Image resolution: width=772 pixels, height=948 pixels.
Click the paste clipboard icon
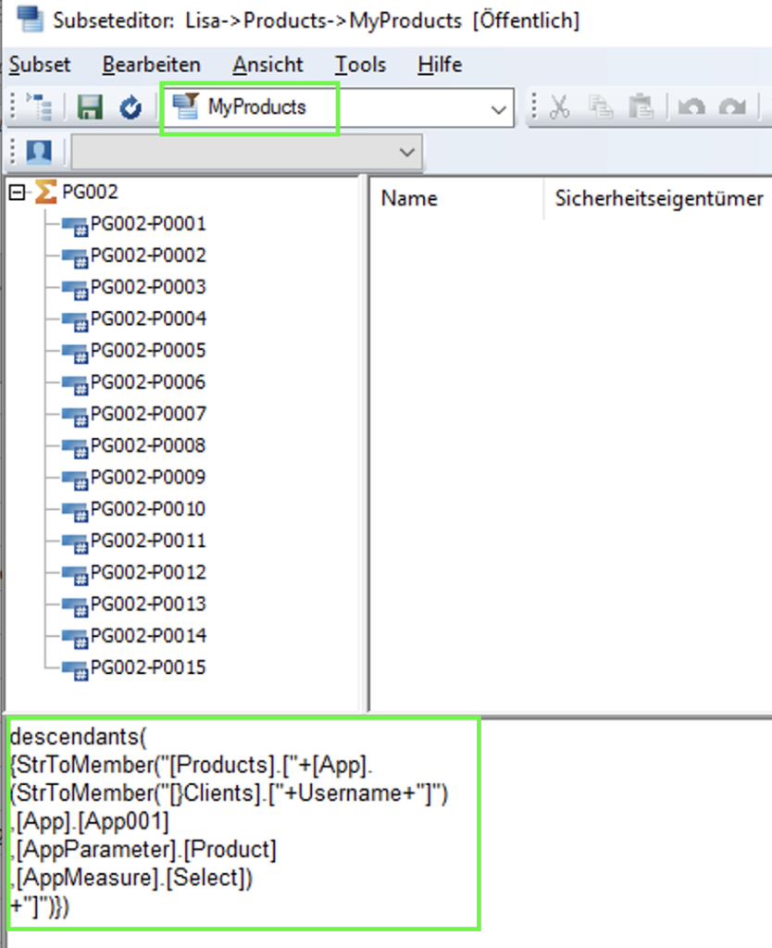tap(641, 107)
